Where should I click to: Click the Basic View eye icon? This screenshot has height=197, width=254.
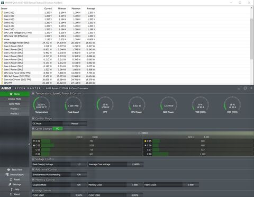pos(8,169)
